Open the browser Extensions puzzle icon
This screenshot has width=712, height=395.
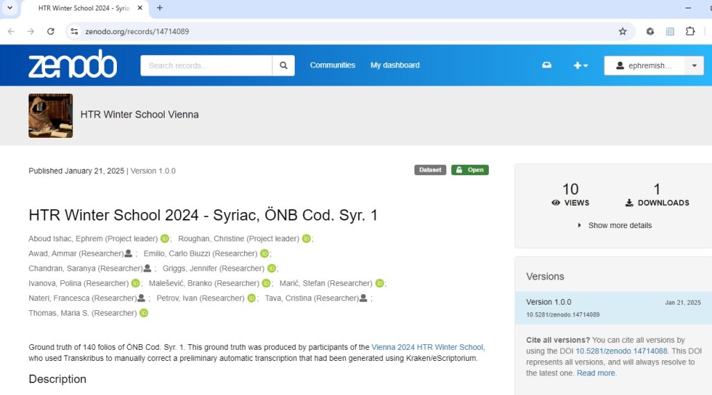coord(690,31)
